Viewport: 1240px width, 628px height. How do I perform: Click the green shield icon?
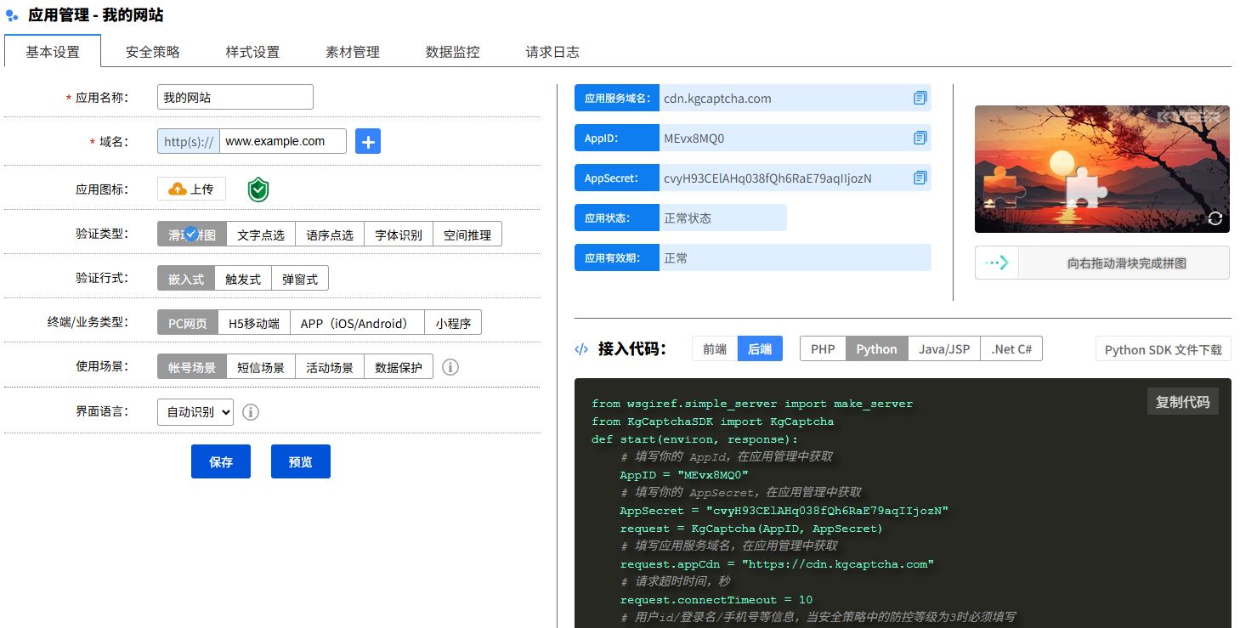pyautogui.click(x=258, y=190)
